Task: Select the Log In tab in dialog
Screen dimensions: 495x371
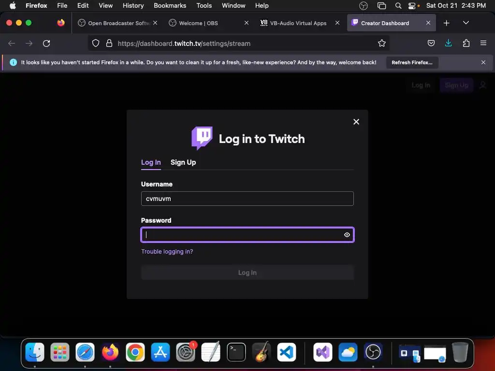Action: (x=151, y=162)
